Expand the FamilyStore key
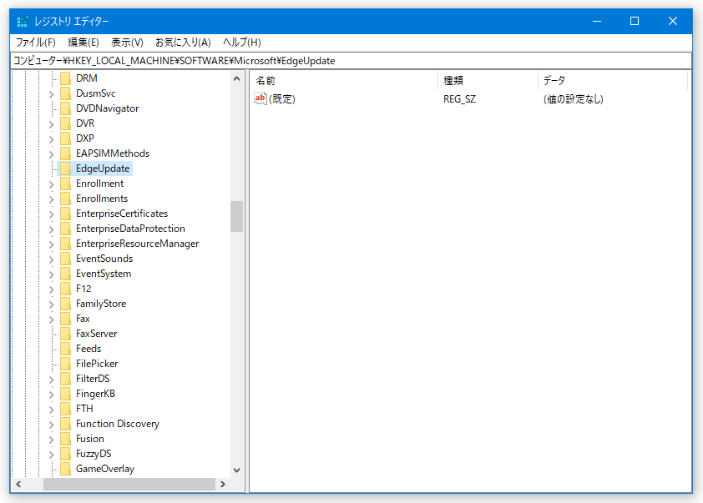 click(51, 304)
